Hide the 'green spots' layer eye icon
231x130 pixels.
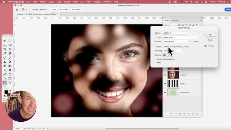pos(165,92)
